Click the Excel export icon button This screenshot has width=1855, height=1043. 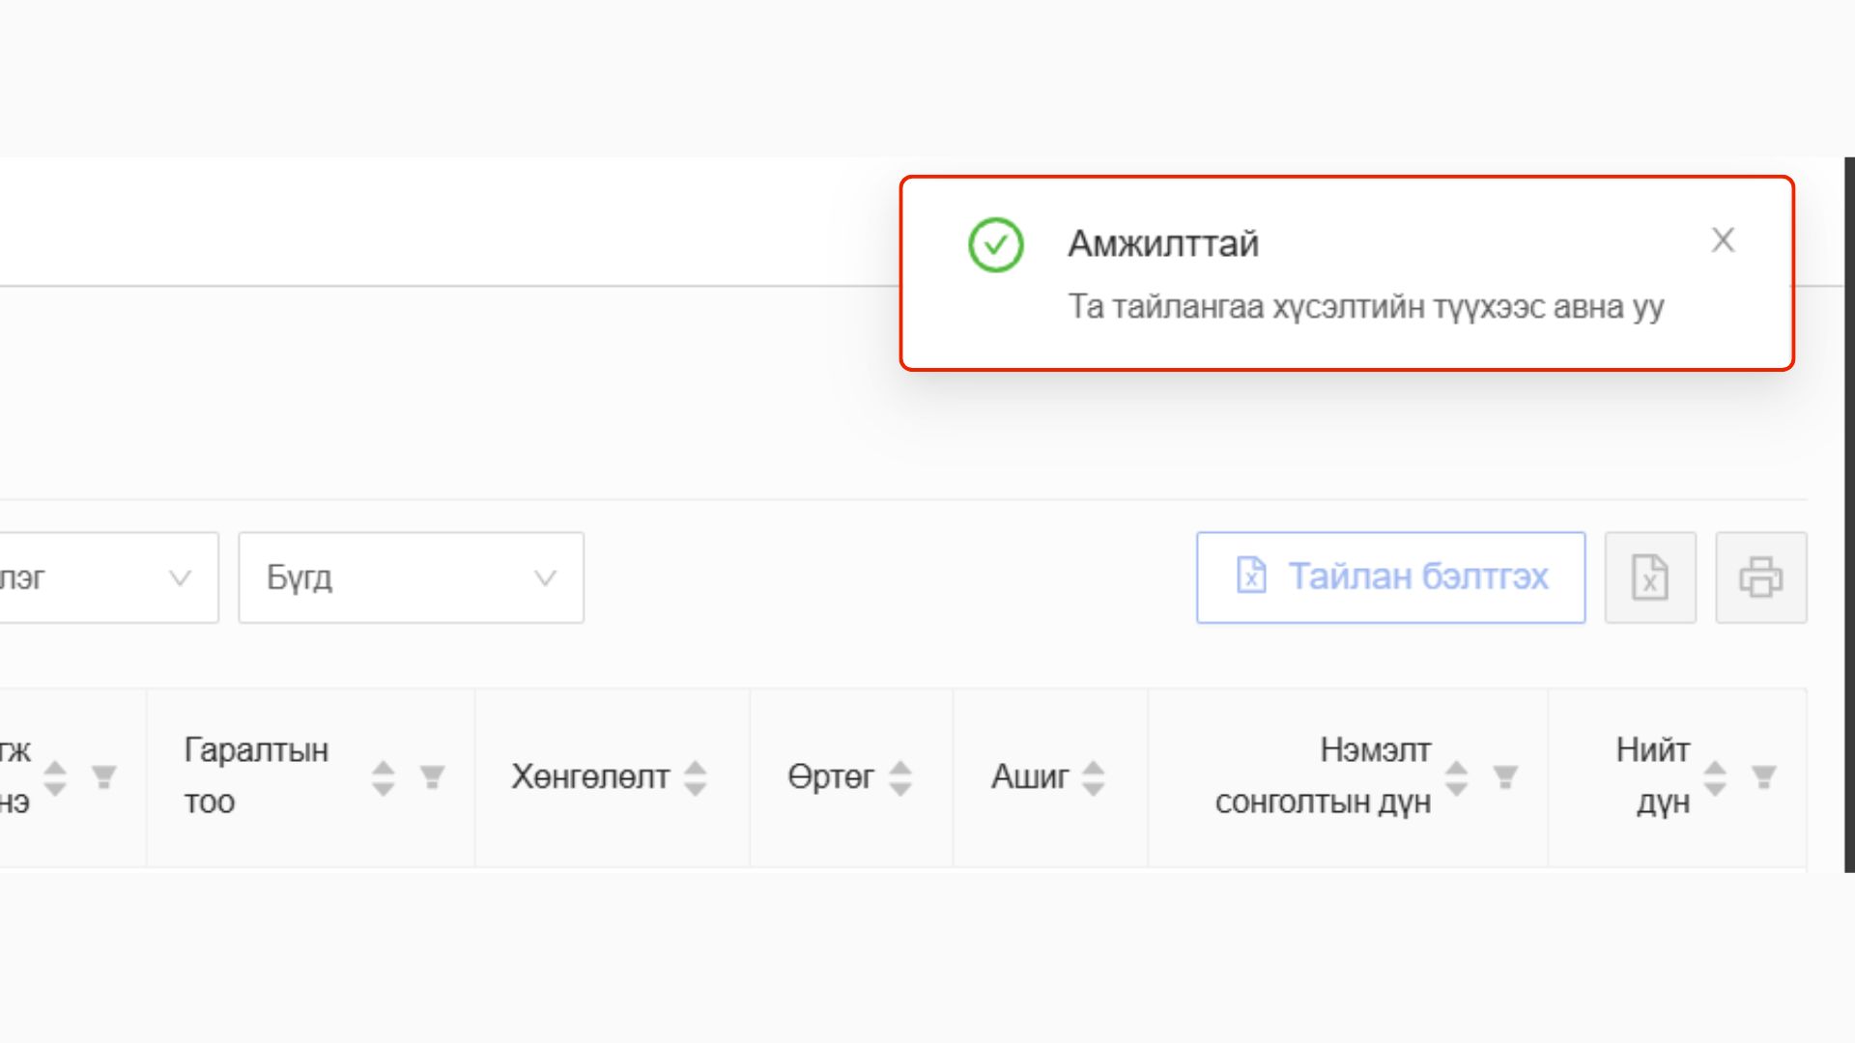click(1650, 578)
